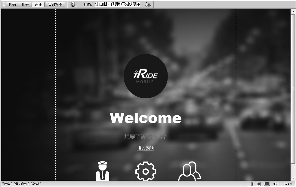
Task: Click the vertical scrollbar thumb
Action: [293, 89]
